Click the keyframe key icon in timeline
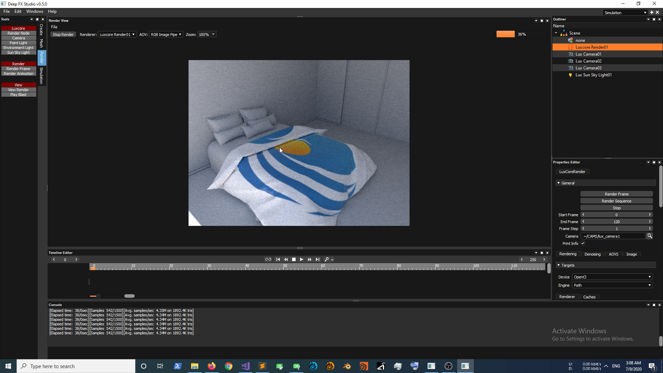 click(x=326, y=259)
